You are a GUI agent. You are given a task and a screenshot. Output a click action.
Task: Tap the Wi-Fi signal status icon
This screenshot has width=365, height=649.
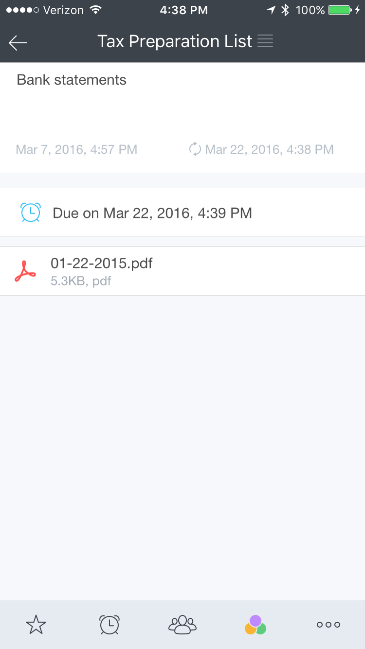coord(96,10)
